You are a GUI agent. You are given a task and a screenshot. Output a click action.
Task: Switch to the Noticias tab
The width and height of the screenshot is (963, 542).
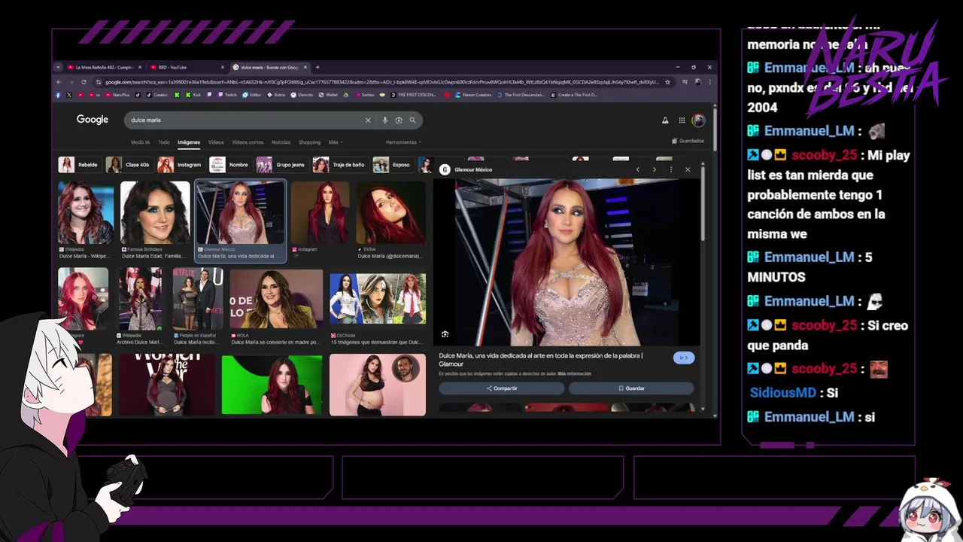[x=281, y=142]
